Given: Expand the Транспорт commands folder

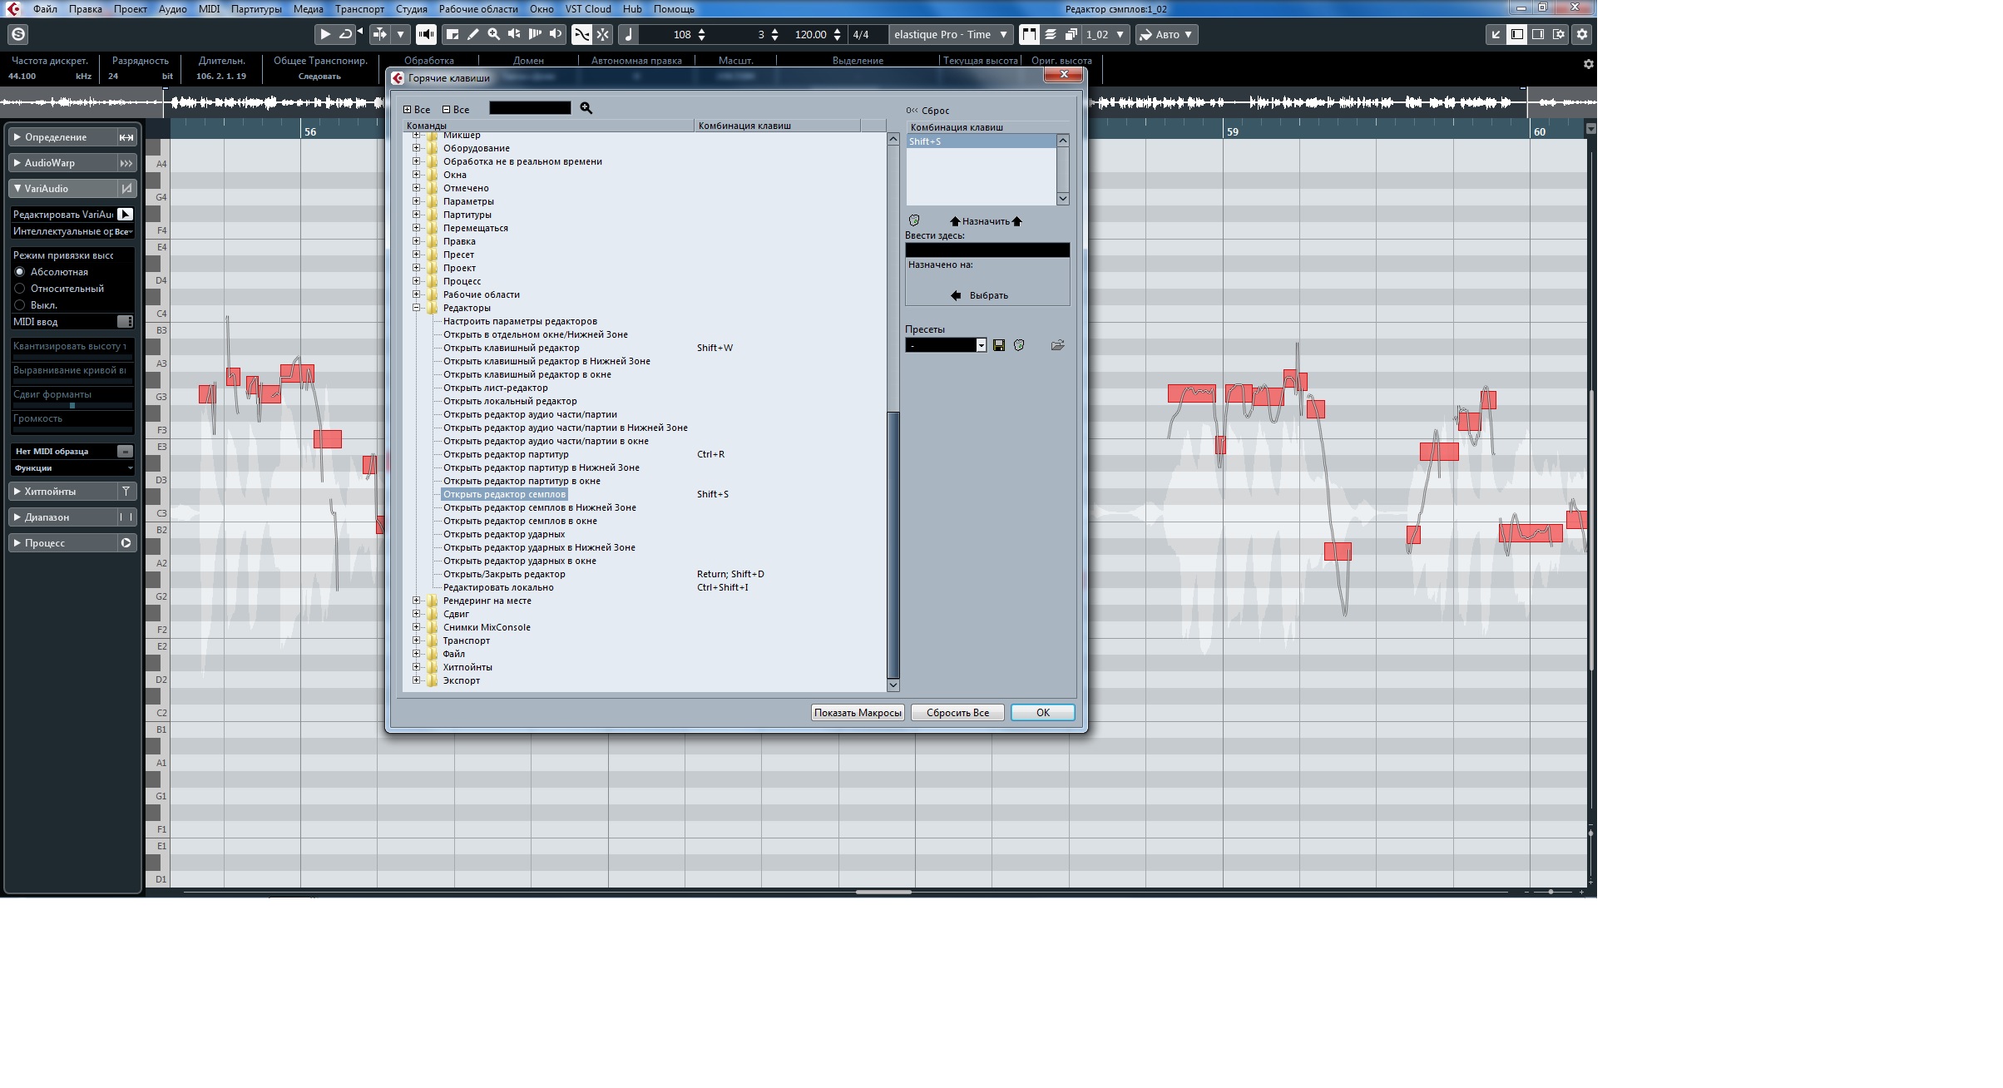Looking at the screenshot, I should point(417,640).
